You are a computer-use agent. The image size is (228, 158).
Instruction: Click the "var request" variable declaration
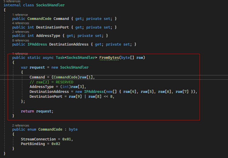(x=29, y=67)
